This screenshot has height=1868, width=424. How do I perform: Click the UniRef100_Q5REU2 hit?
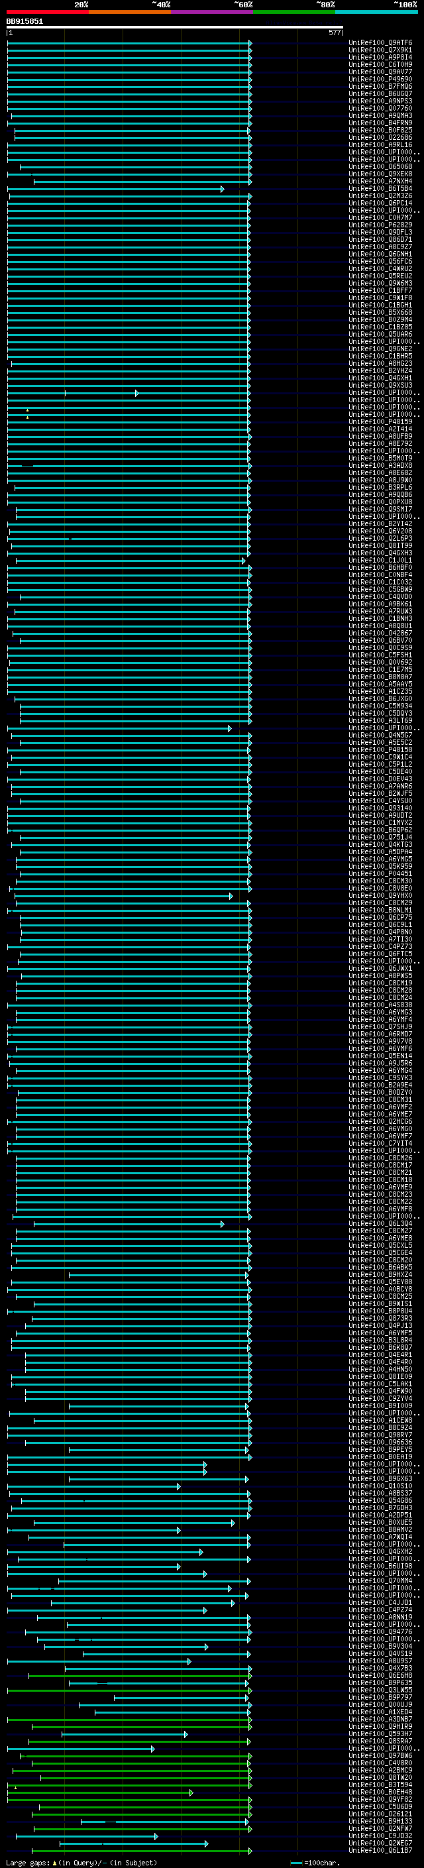click(x=380, y=276)
